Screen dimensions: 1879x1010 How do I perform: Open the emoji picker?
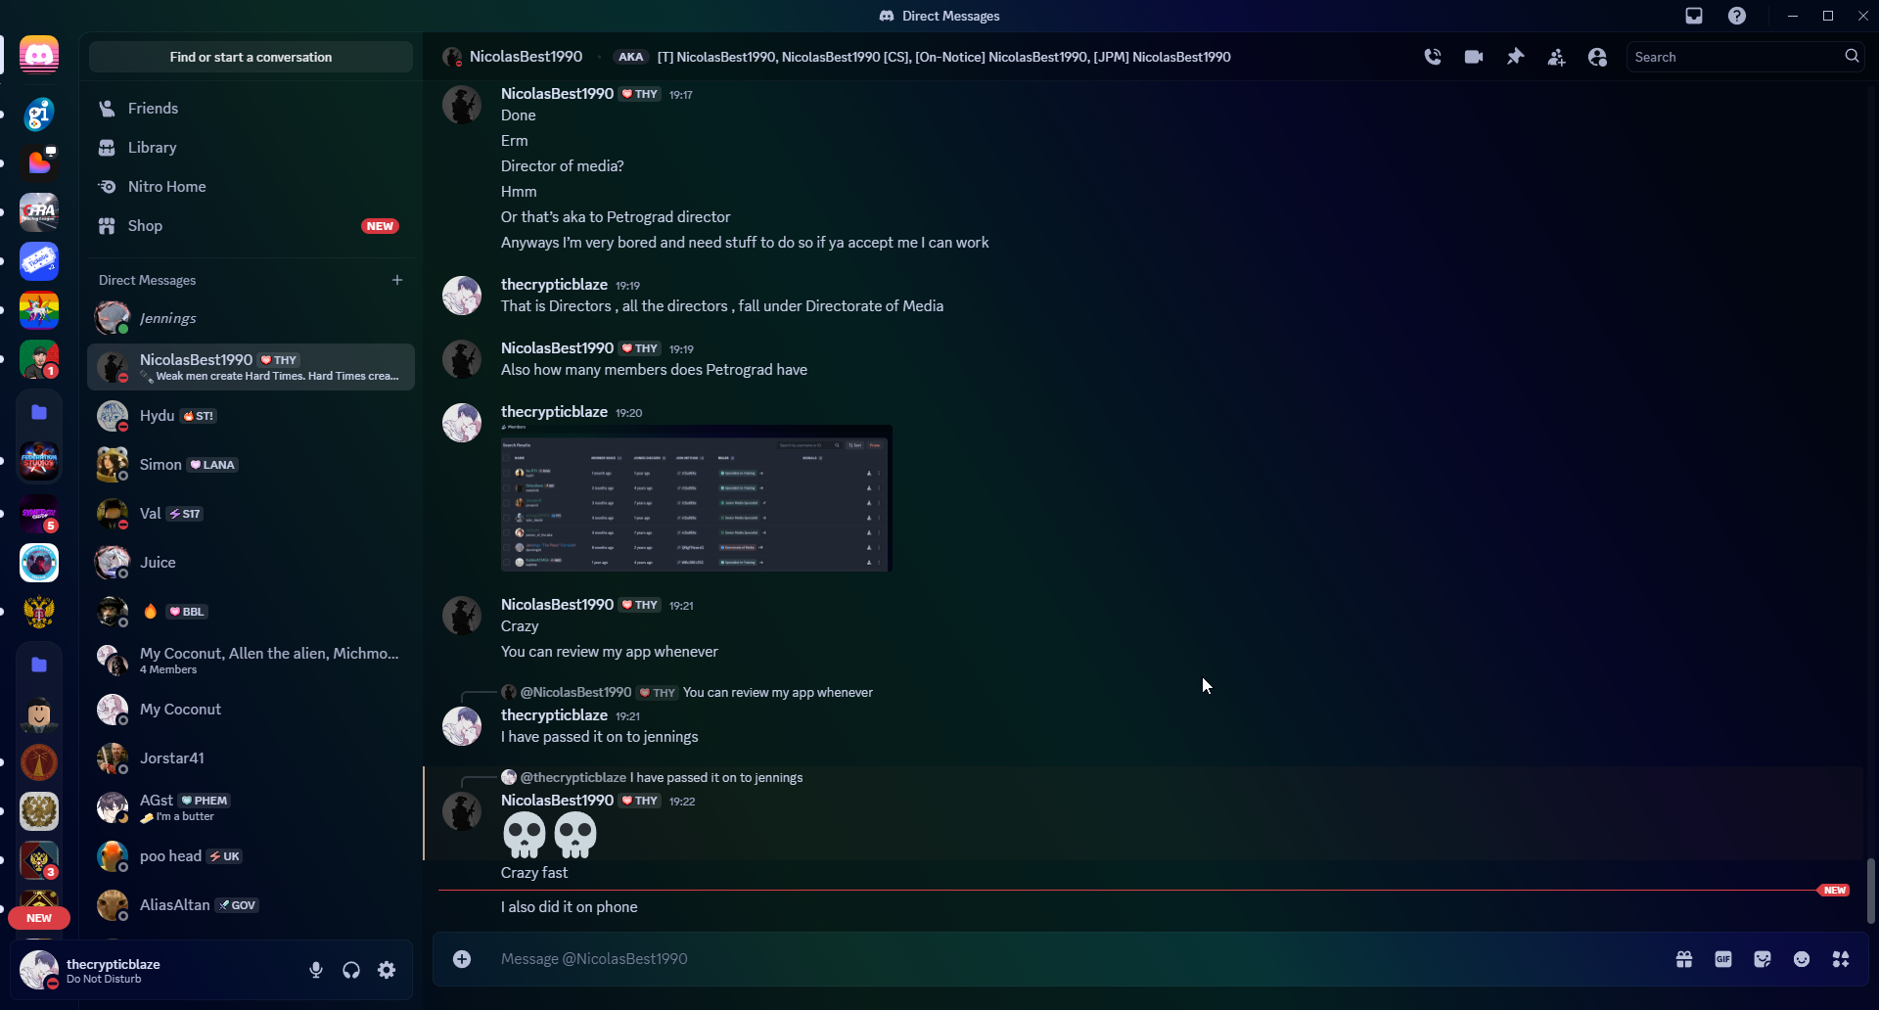1802,959
